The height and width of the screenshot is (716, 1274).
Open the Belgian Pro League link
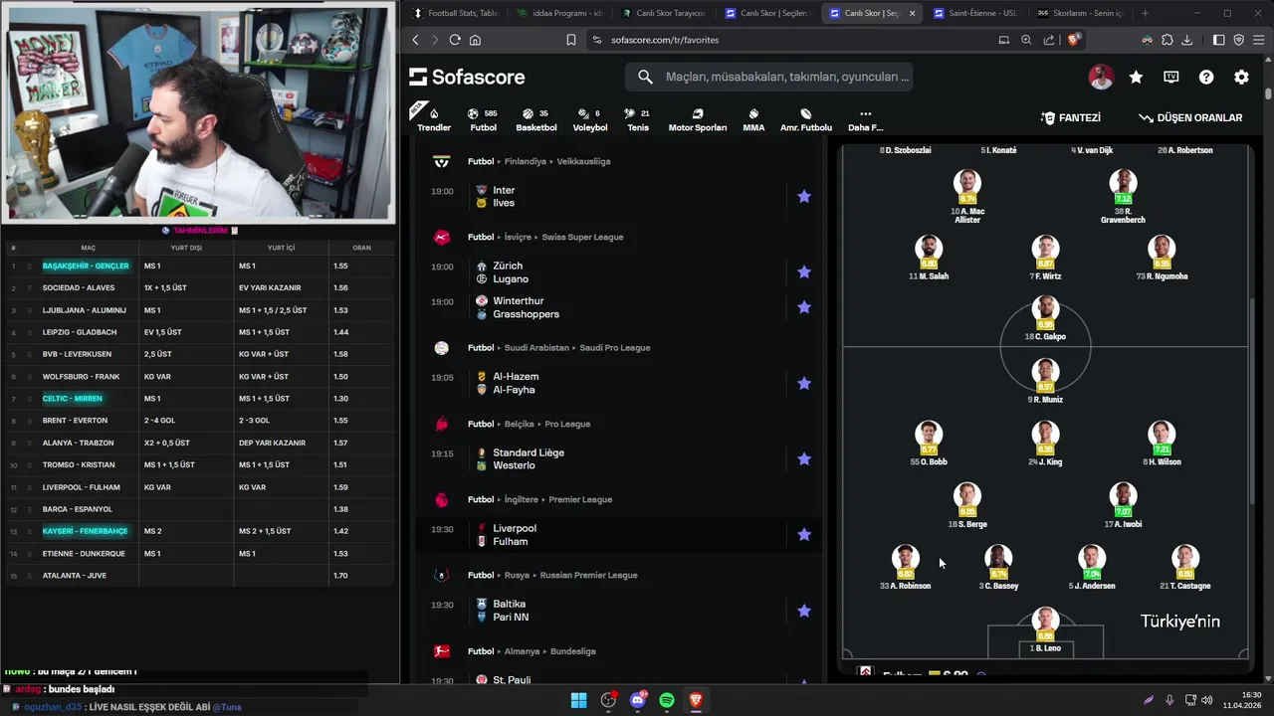click(x=567, y=424)
